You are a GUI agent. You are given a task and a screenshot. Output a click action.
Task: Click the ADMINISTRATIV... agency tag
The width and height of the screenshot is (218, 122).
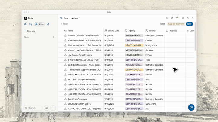(134, 65)
